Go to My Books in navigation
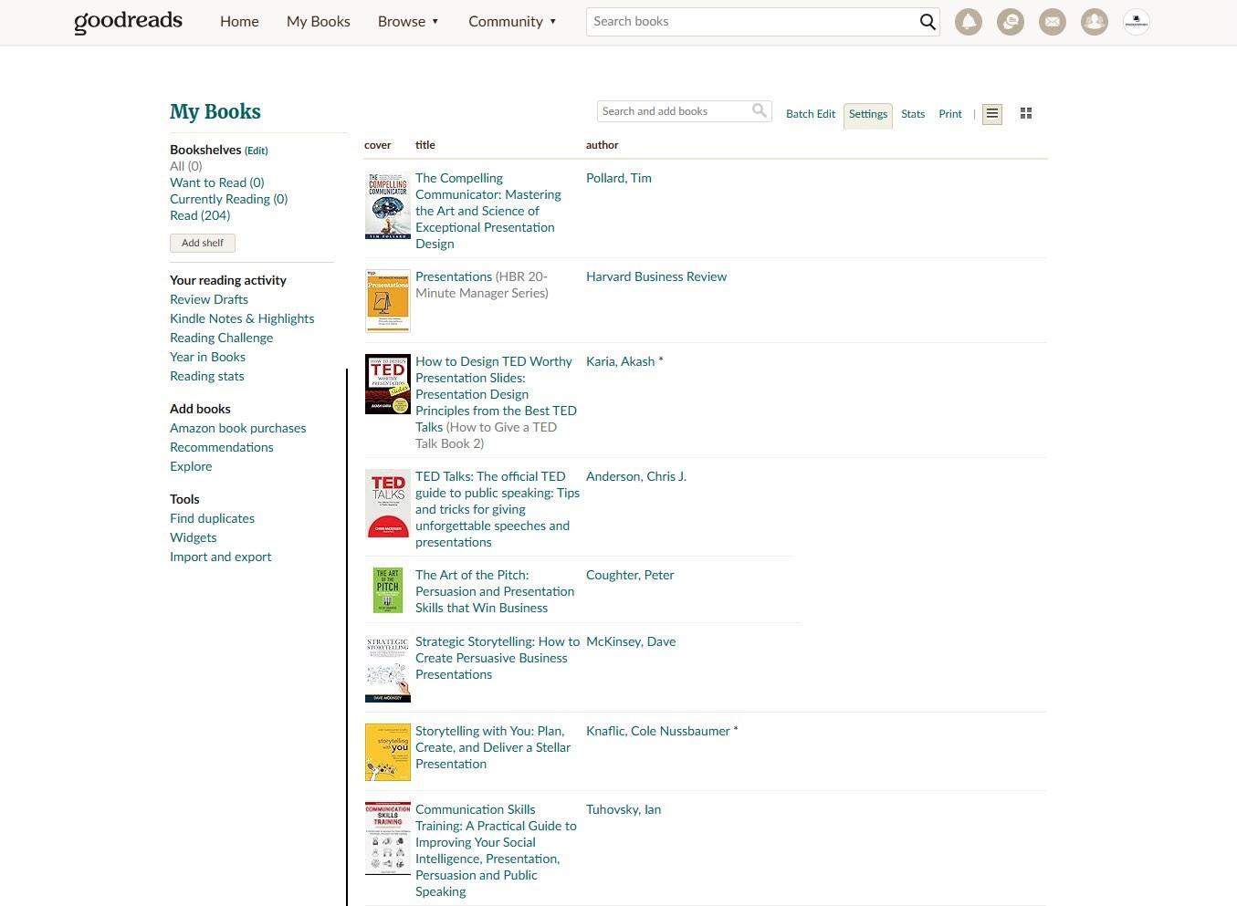The image size is (1237, 906). pos(318,21)
